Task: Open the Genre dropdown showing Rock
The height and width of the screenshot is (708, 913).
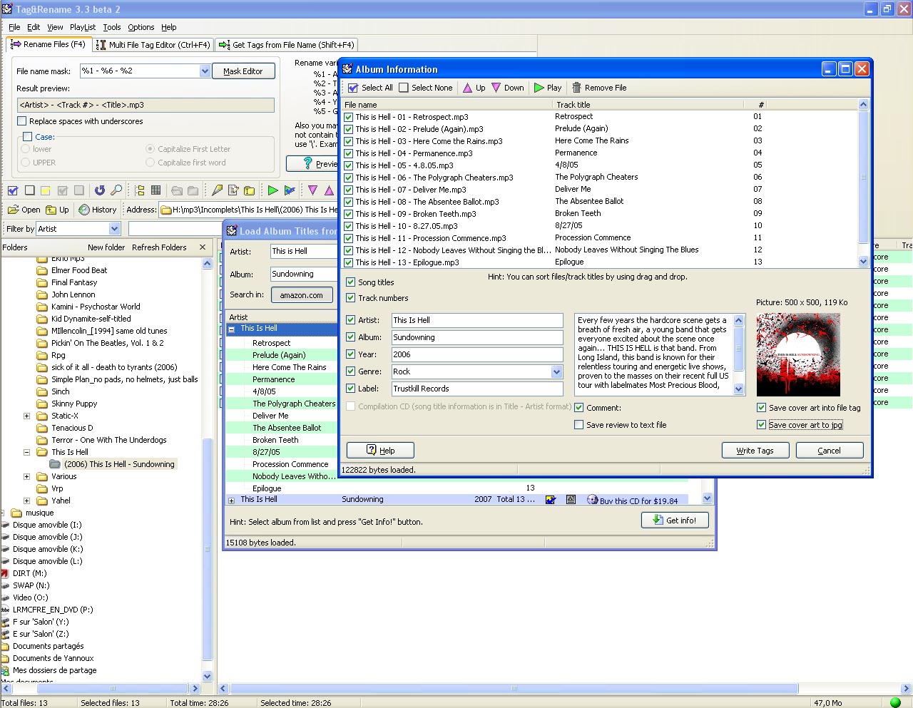Action: 556,371
